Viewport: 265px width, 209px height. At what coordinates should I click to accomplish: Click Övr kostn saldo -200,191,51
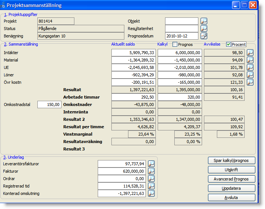point(134,82)
